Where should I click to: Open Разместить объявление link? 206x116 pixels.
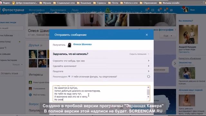(x=190, y=58)
